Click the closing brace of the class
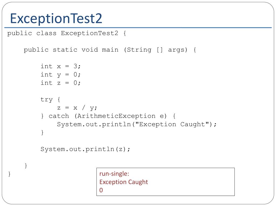The height and width of the screenshot is (207, 276). click(x=9, y=174)
